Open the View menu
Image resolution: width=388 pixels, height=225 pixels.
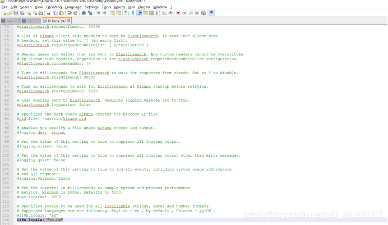[39, 7]
